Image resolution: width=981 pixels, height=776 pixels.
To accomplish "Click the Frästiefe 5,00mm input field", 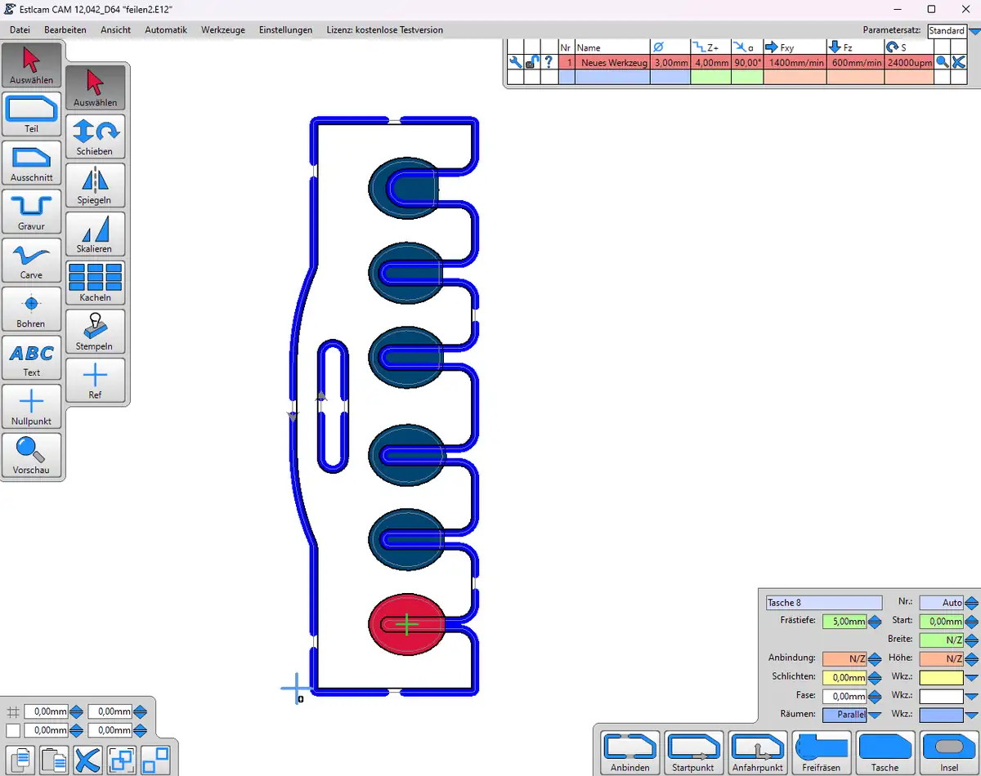I will [x=844, y=622].
